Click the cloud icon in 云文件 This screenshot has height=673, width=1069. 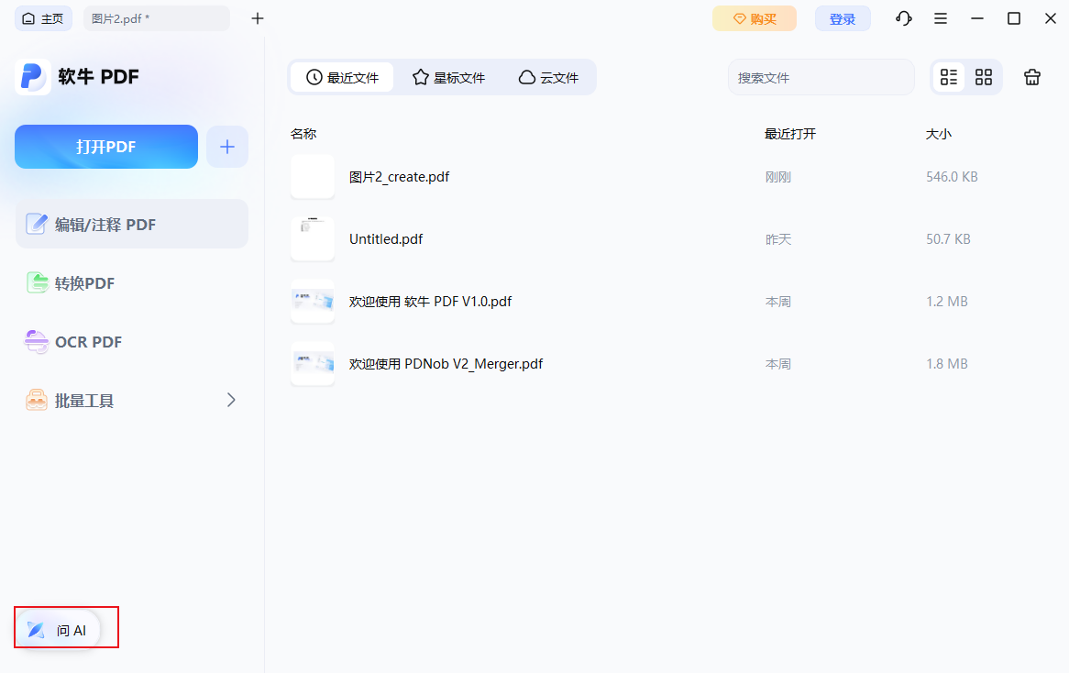(x=527, y=77)
